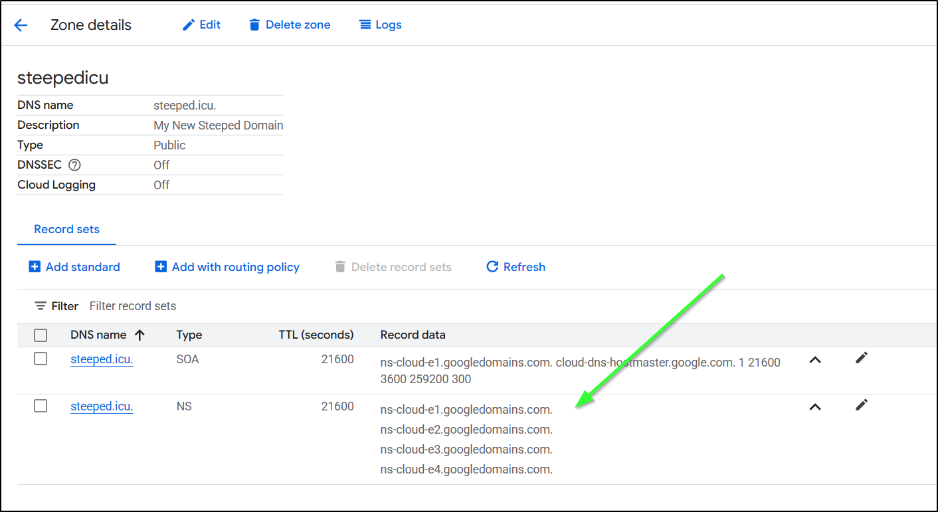Sort by DNS name column arrow
The width and height of the screenshot is (938, 512).
tap(140, 335)
